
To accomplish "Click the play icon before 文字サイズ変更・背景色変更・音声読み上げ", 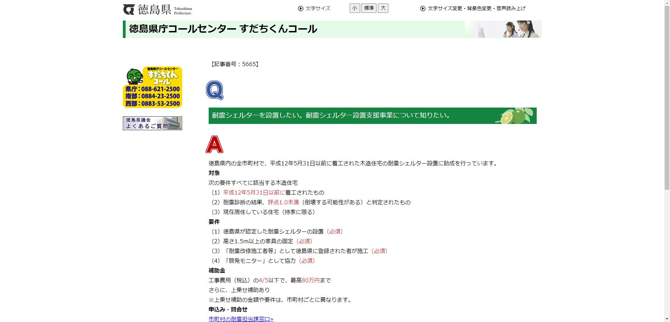I will click(x=423, y=8).
